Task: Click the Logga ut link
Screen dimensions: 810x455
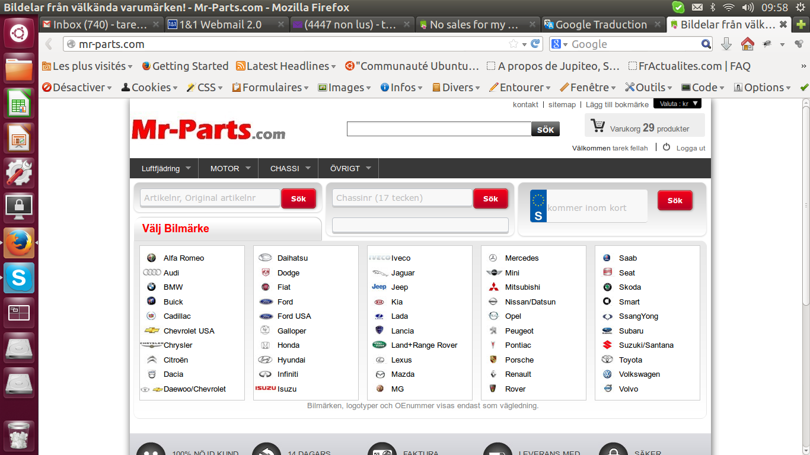Action: 691,148
